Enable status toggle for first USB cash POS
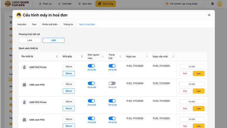The image size is (227, 128). point(112,83)
